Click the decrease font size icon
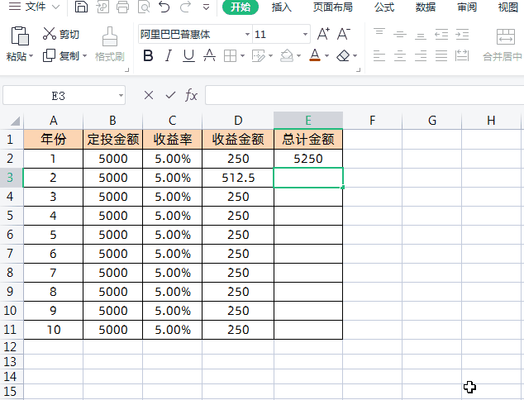 [344, 35]
